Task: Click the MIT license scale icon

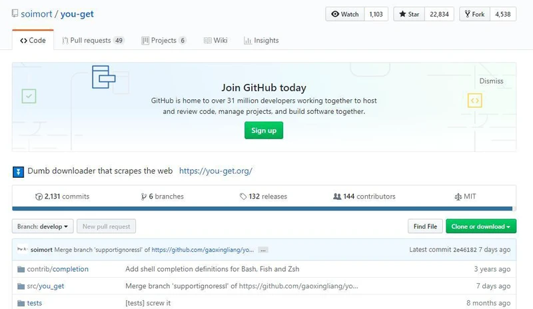Action: (458, 196)
